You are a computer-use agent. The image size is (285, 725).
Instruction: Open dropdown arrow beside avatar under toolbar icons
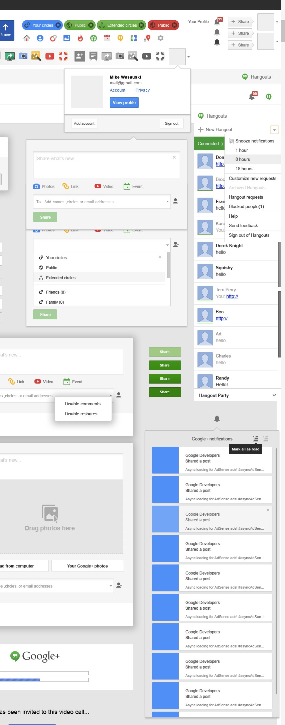click(x=189, y=57)
